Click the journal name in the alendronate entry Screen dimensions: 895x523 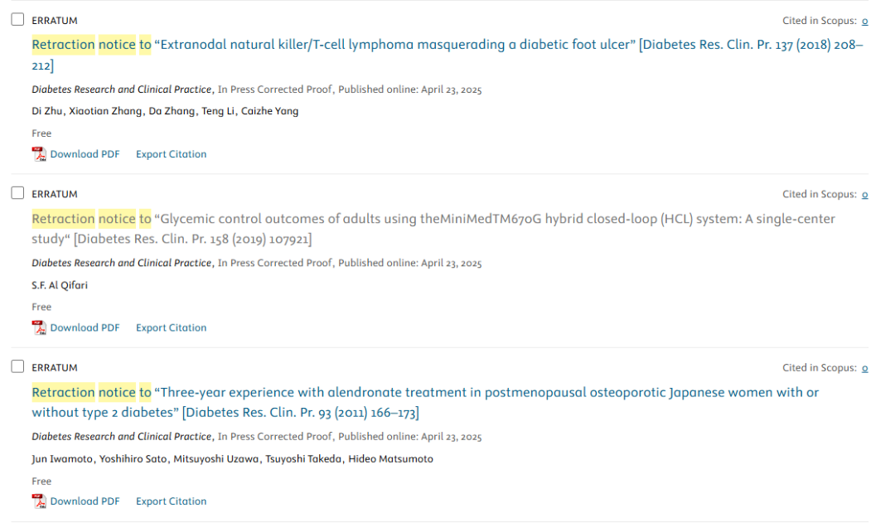point(122,437)
